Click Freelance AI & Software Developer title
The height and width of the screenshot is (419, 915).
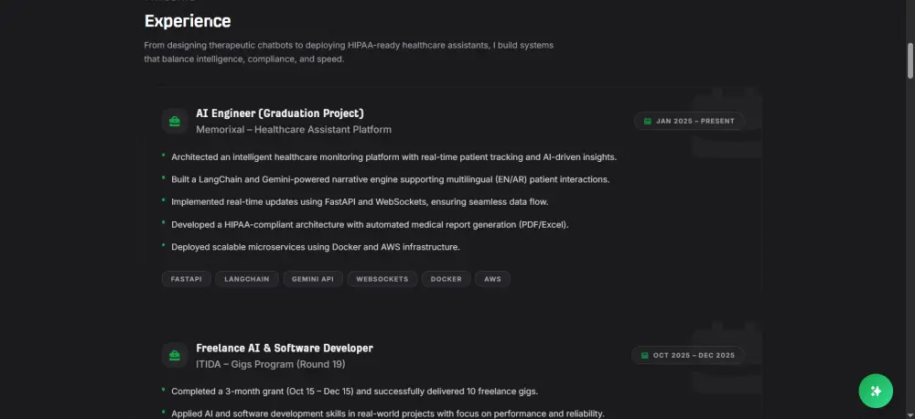coord(285,348)
